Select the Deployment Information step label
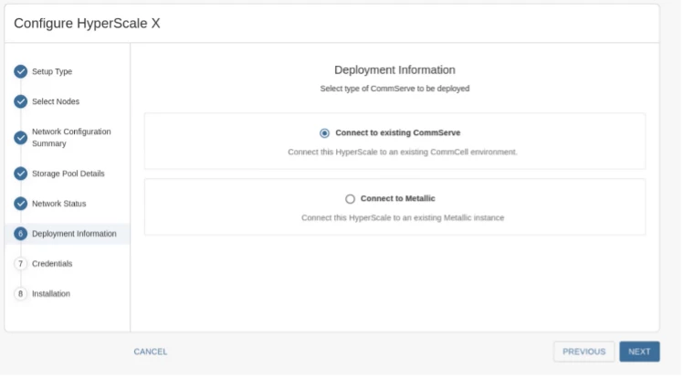Screen dimensions: 683x379 74,234
